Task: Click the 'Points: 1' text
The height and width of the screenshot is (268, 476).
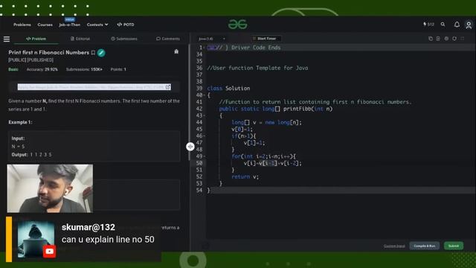Action: (x=118, y=69)
